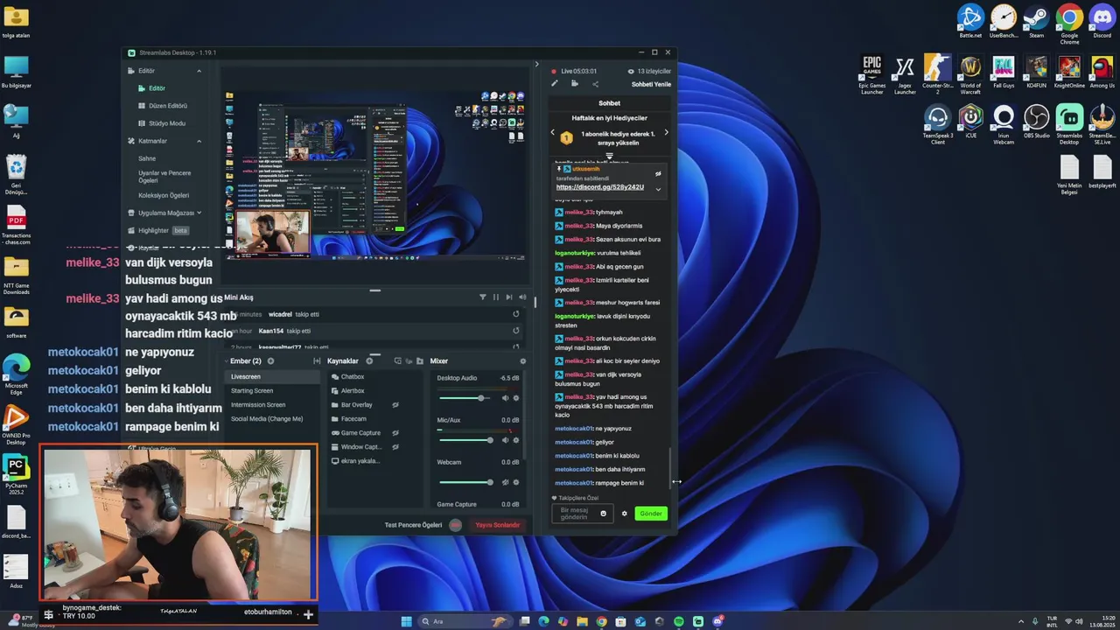The width and height of the screenshot is (1120, 630).
Task: Replay the wicadrel follow alert
Action: (x=516, y=314)
